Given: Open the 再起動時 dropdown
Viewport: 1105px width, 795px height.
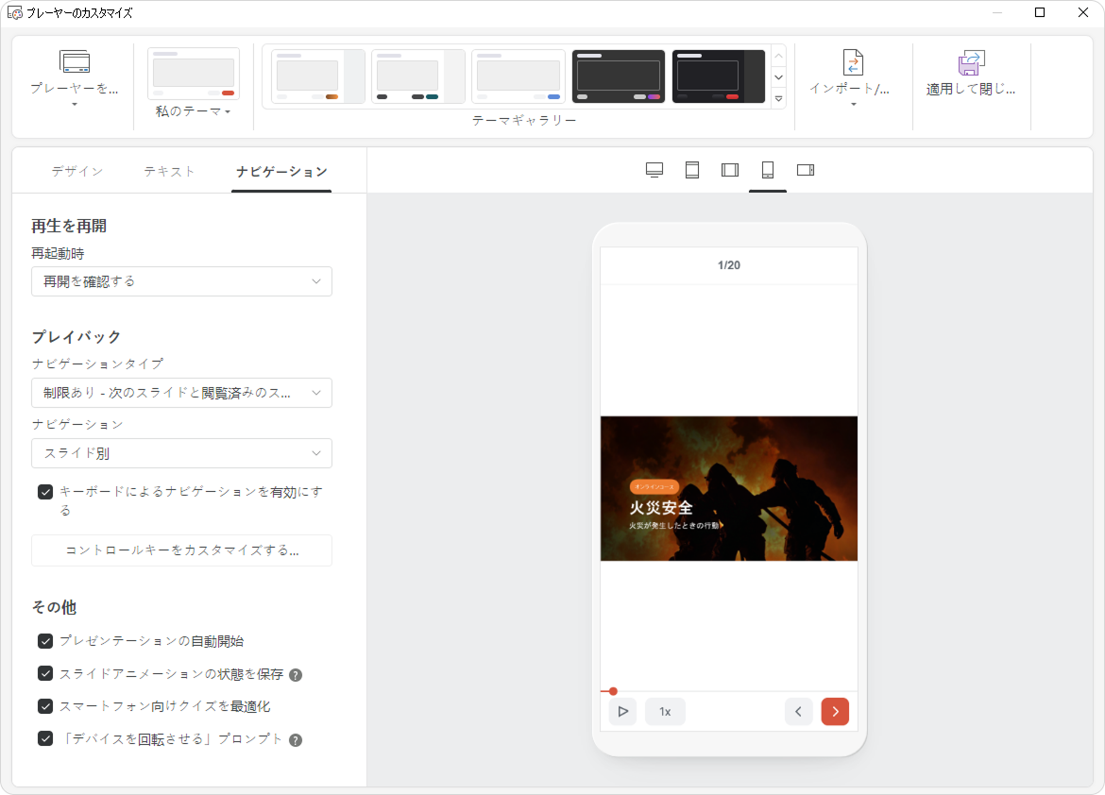Looking at the screenshot, I should [x=182, y=281].
